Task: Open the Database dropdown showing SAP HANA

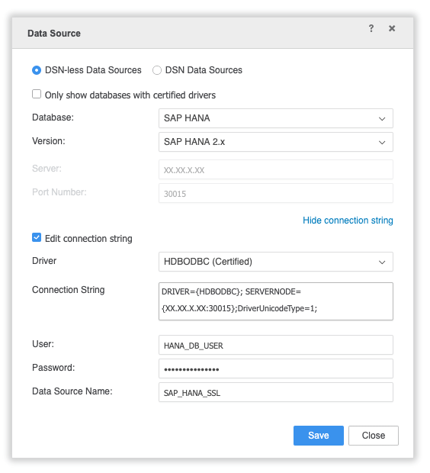Action: [x=275, y=118]
